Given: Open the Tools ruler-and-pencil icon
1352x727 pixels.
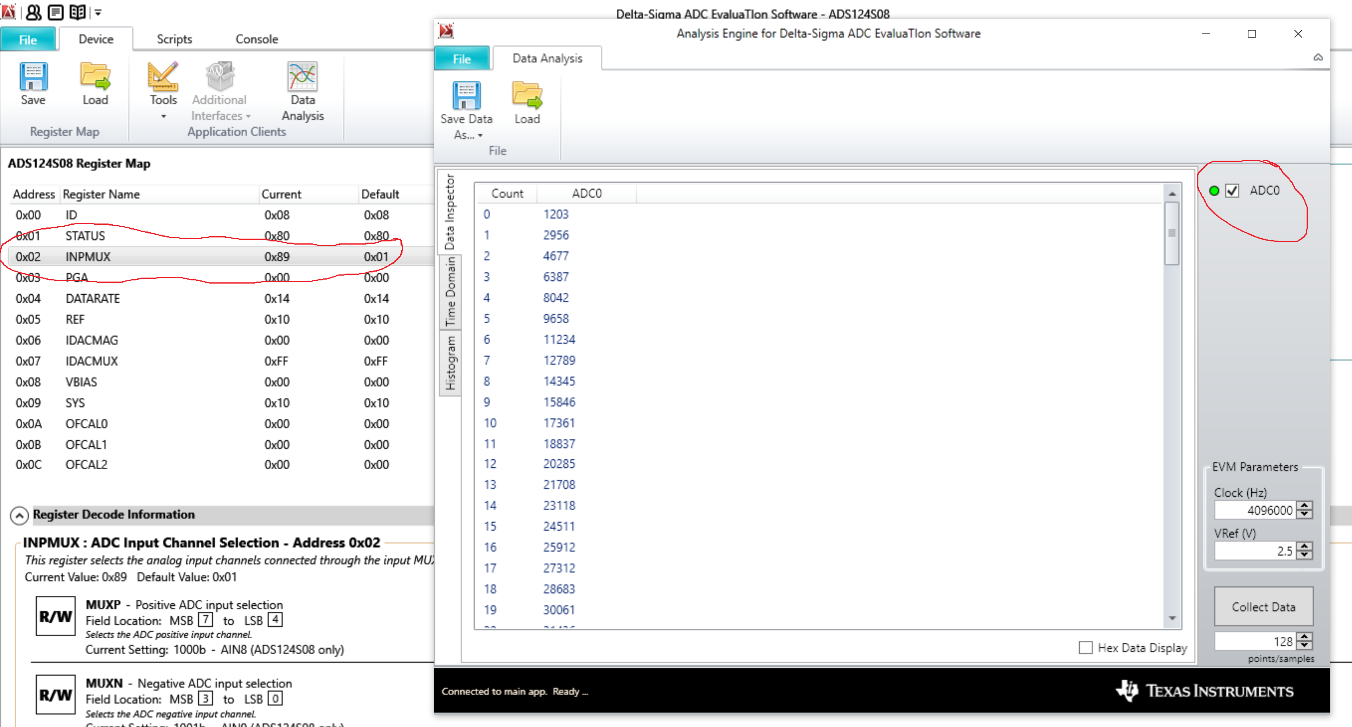Looking at the screenshot, I should 163,77.
